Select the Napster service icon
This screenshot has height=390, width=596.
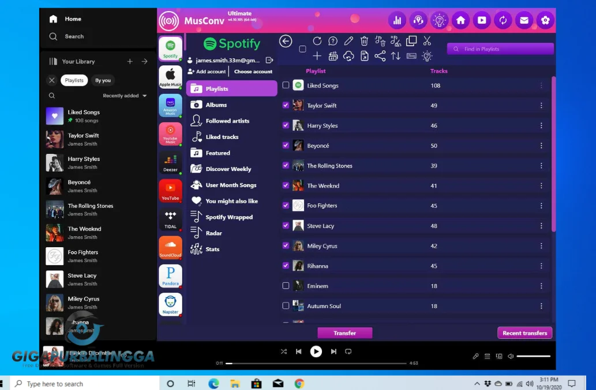[170, 304]
